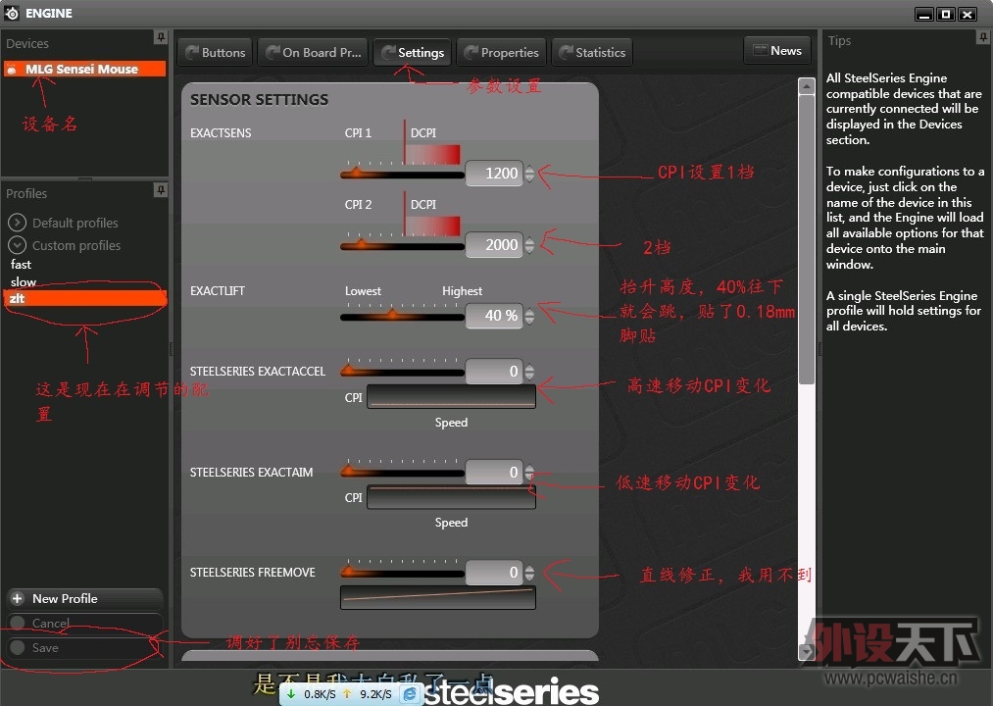Click the DCPI red bar for CPI 2

[432, 226]
